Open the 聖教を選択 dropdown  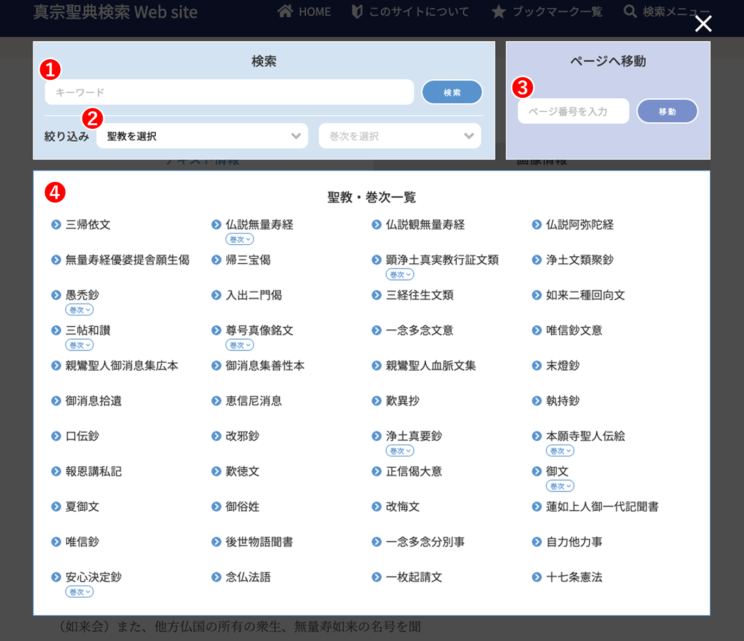point(202,136)
